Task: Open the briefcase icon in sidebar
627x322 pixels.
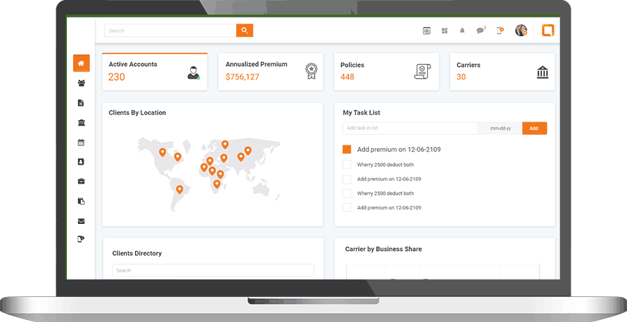Action: [x=82, y=182]
